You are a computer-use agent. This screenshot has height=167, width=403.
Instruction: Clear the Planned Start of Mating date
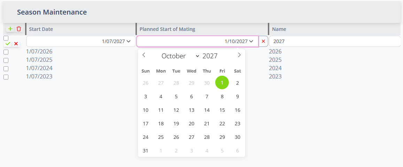coord(263,41)
